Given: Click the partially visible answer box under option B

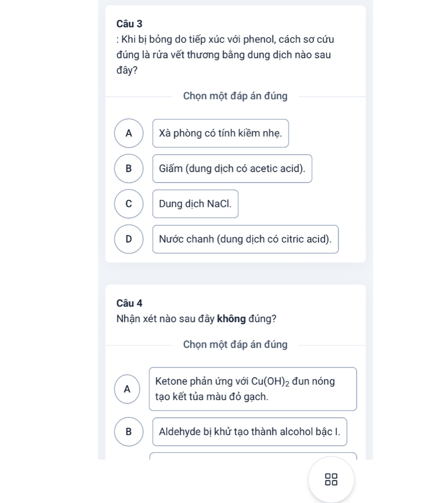Looking at the screenshot, I should coord(253,456).
